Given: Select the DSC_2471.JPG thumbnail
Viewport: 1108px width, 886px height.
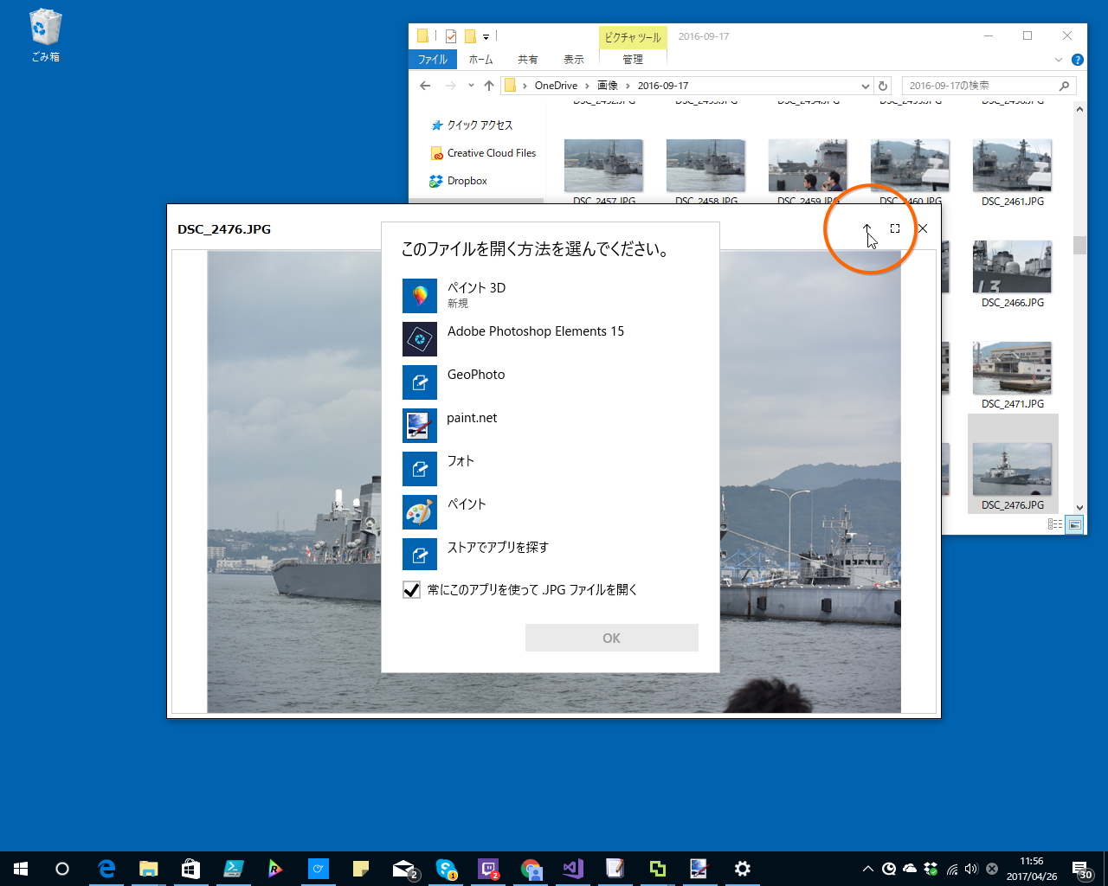Looking at the screenshot, I should [x=1012, y=368].
